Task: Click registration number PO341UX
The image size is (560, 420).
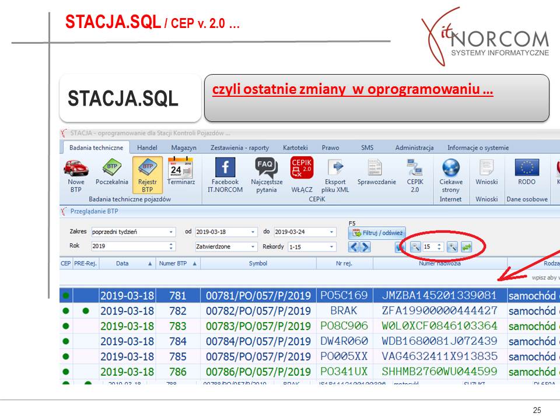Action: 344,372
